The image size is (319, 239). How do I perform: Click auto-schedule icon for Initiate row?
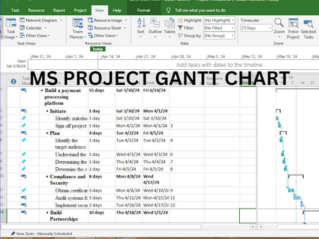[x=24, y=111]
